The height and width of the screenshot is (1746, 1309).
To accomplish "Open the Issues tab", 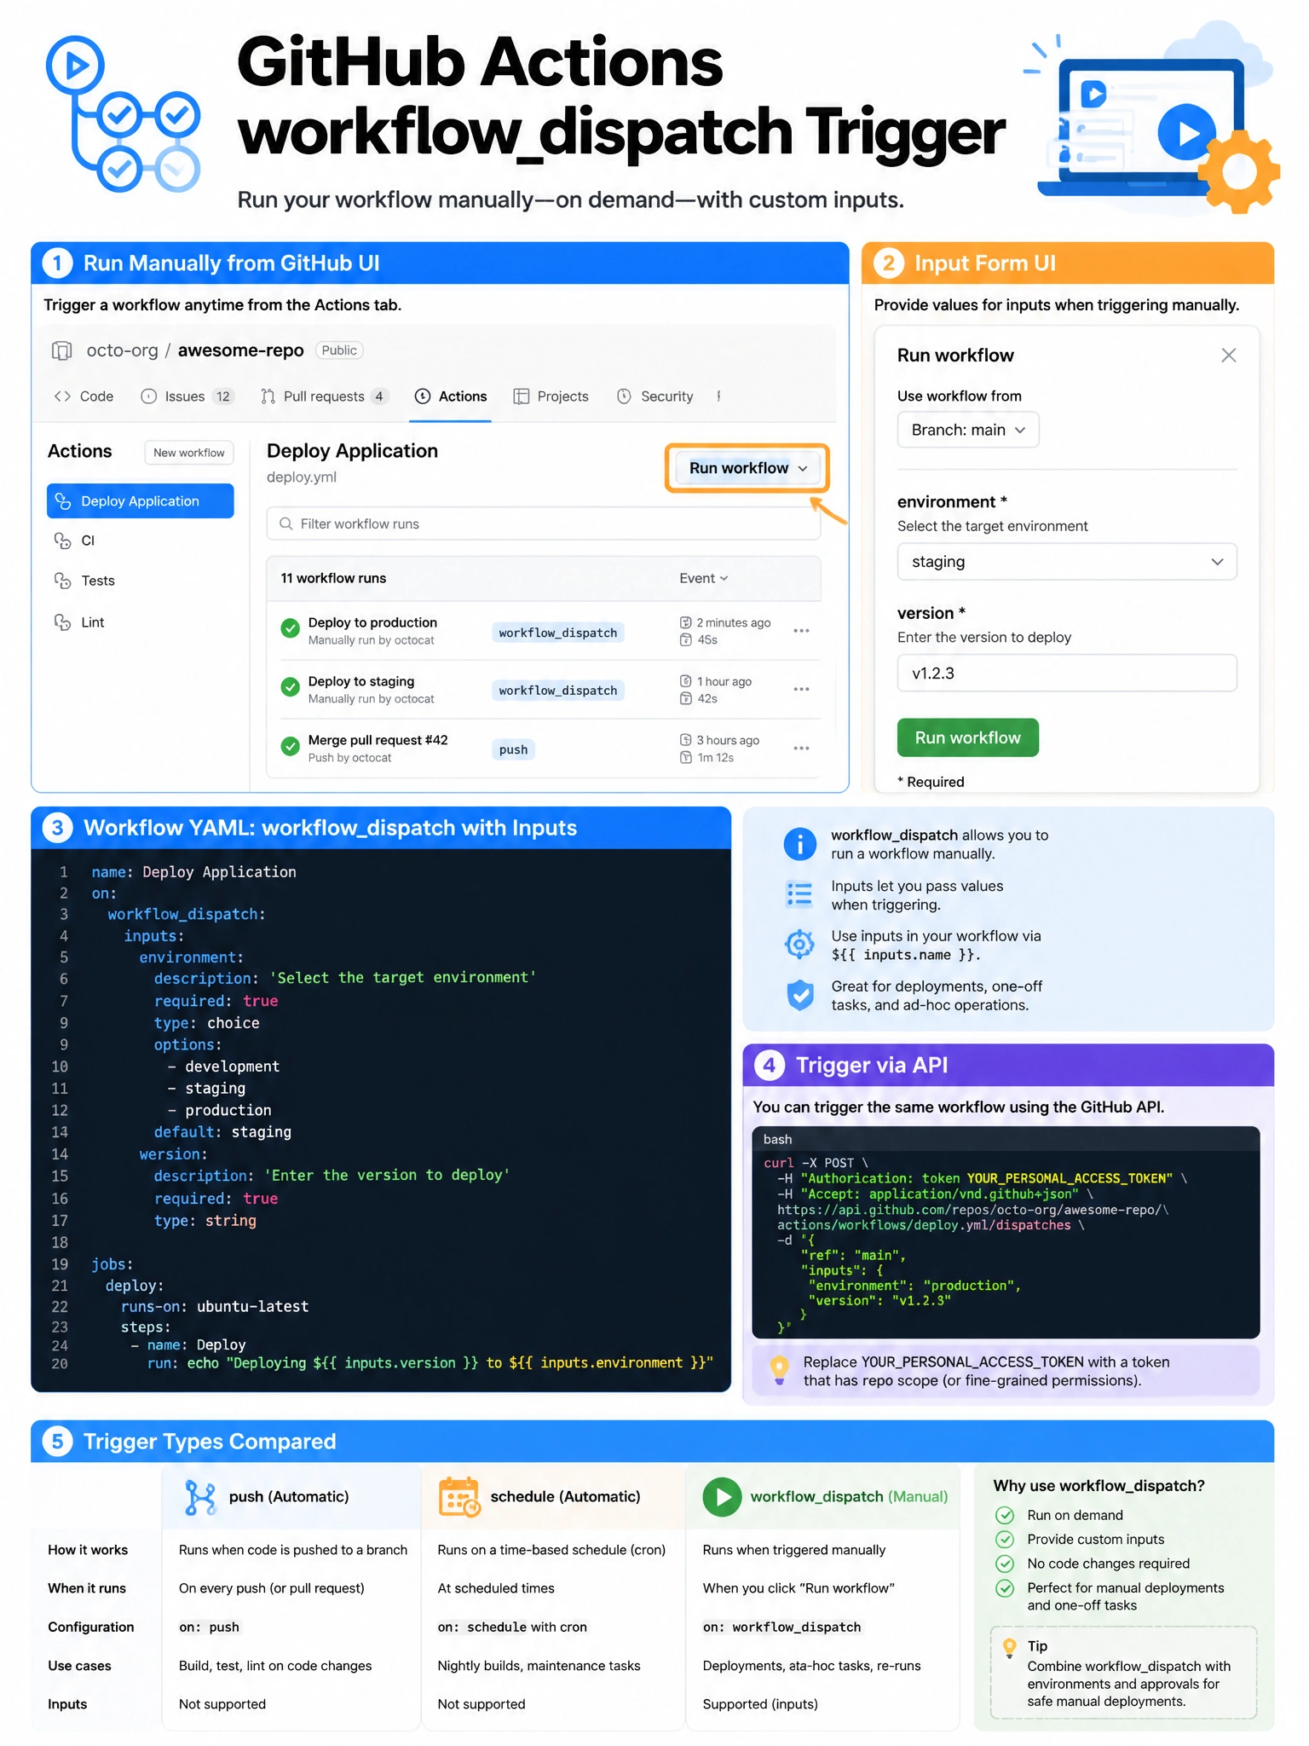I will 187,396.
